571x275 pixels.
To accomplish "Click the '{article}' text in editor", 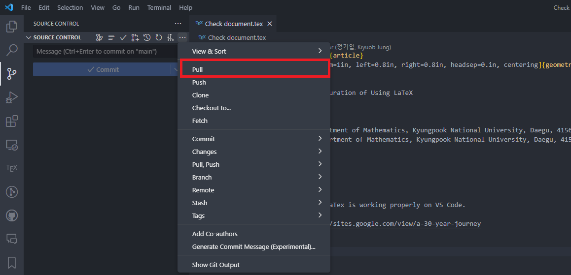I will tap(346, 55).
